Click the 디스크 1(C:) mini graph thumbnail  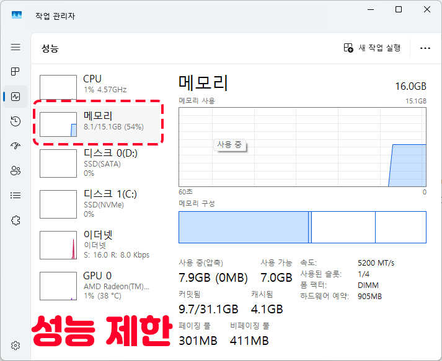coord(58,204)
